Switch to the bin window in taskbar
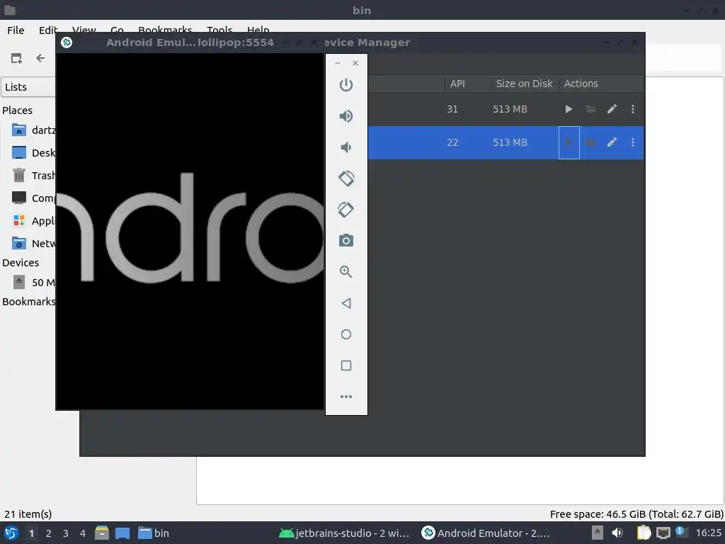This screenshot has height=544, width=725. point(154,533)
